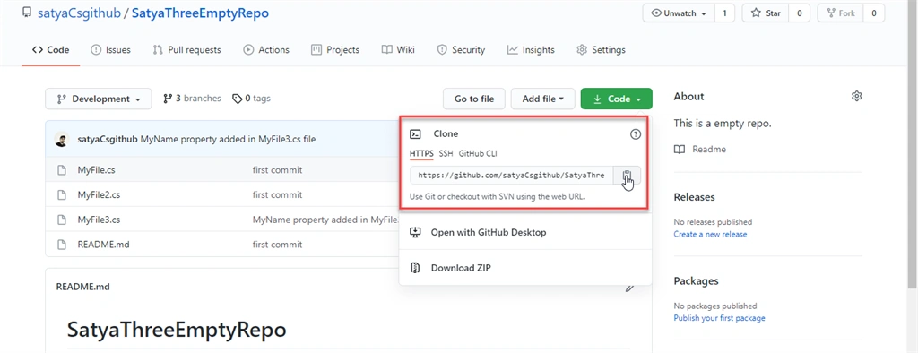The width and height of the screenshot is (918, 353).
Task: Open README.md in file list
Action: [x=104, y=245]
